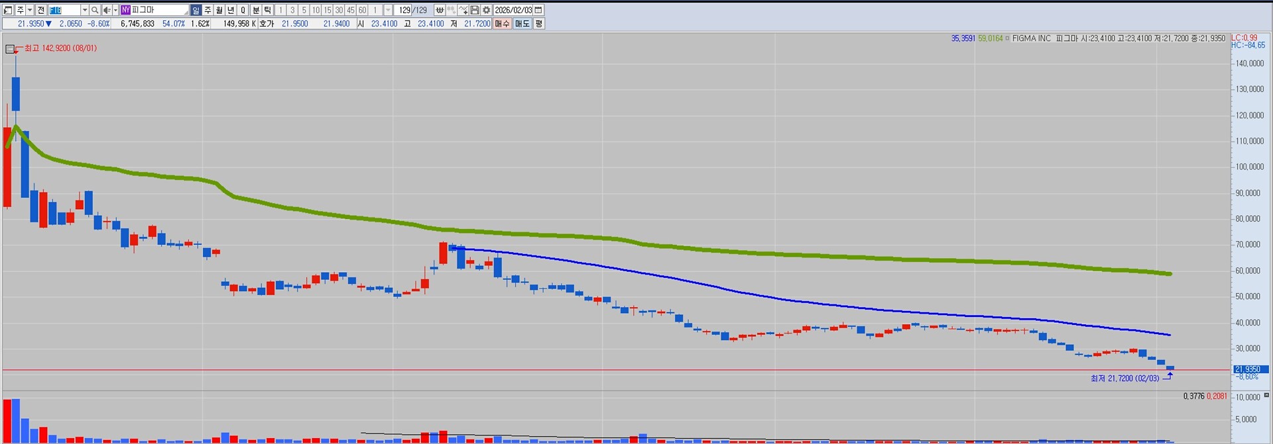Choose the 60 interval button

tap(362, 10)
